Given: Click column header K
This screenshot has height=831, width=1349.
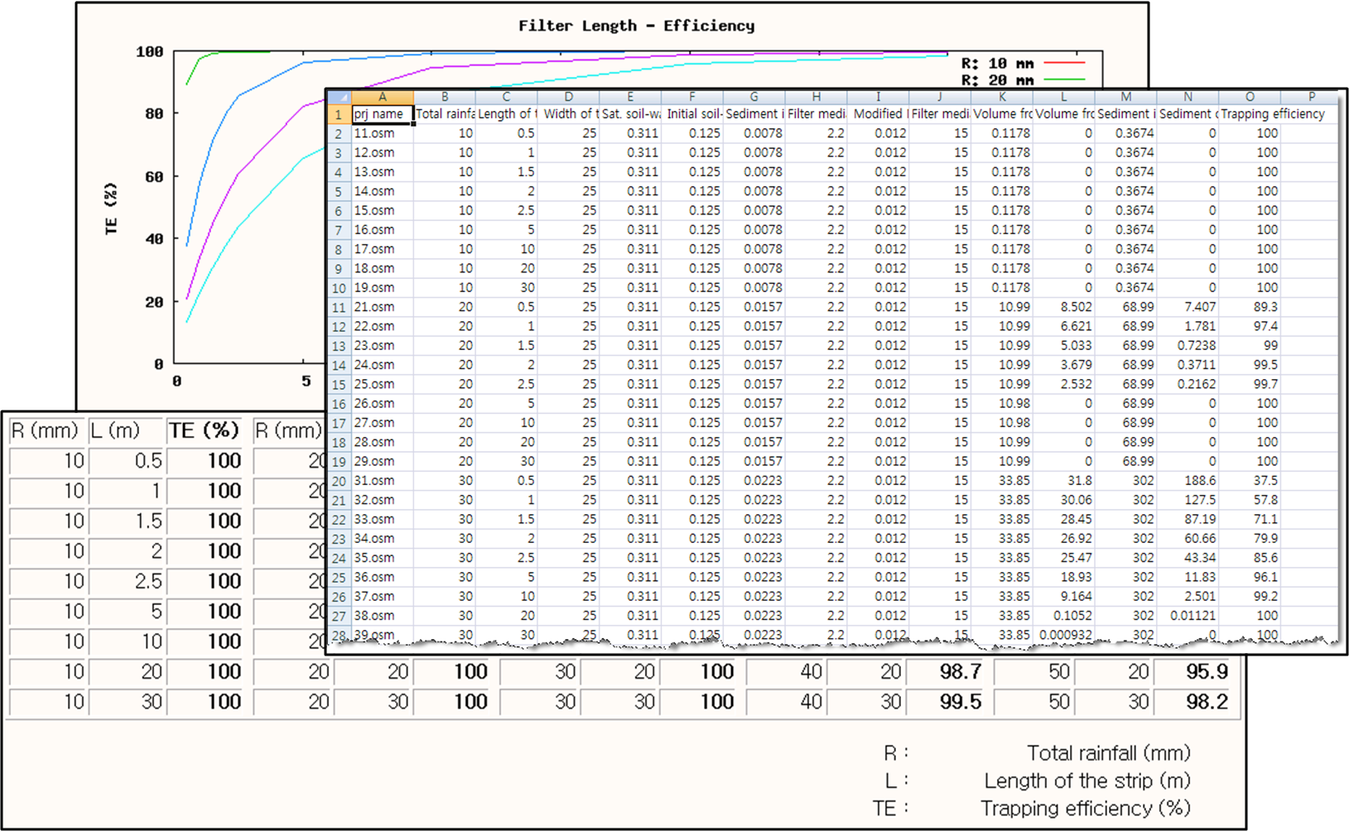Looking at the screenshot, I should point(1001,97).
